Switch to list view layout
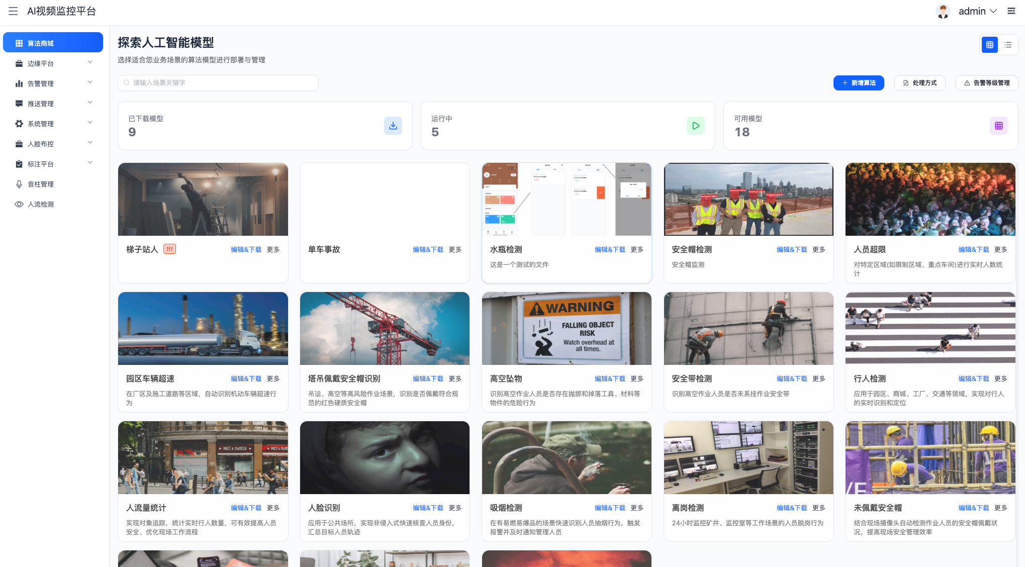The height and width of the screenshot is (567, 1025). click(x=1008, y=45)
